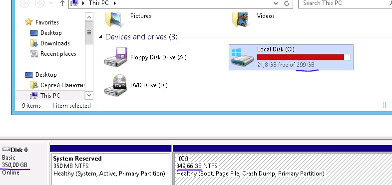
Task: Click the Disk 0 label in Disk Management
Action: tap(19, 150)
